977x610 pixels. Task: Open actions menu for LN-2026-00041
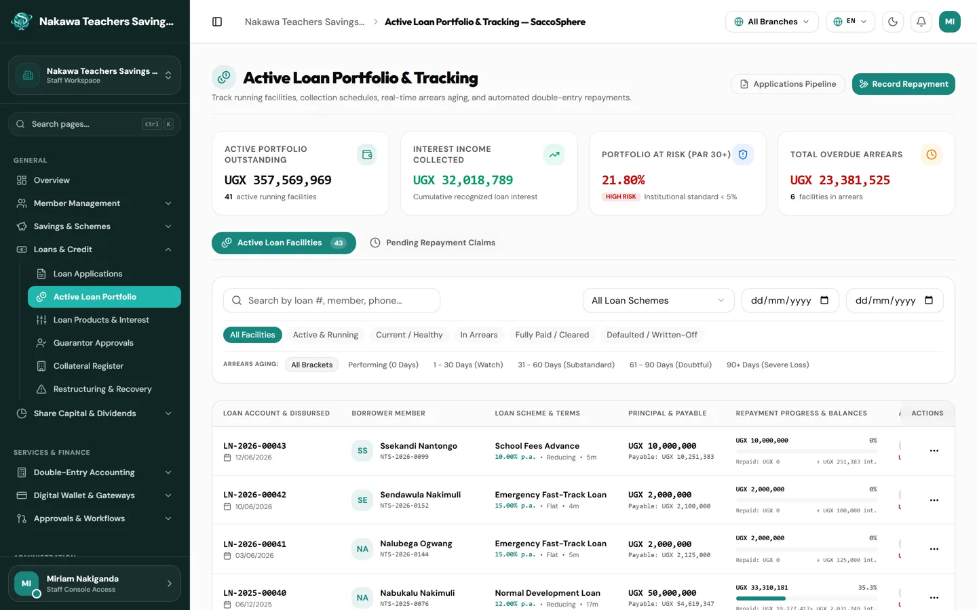tap(934, 549)
